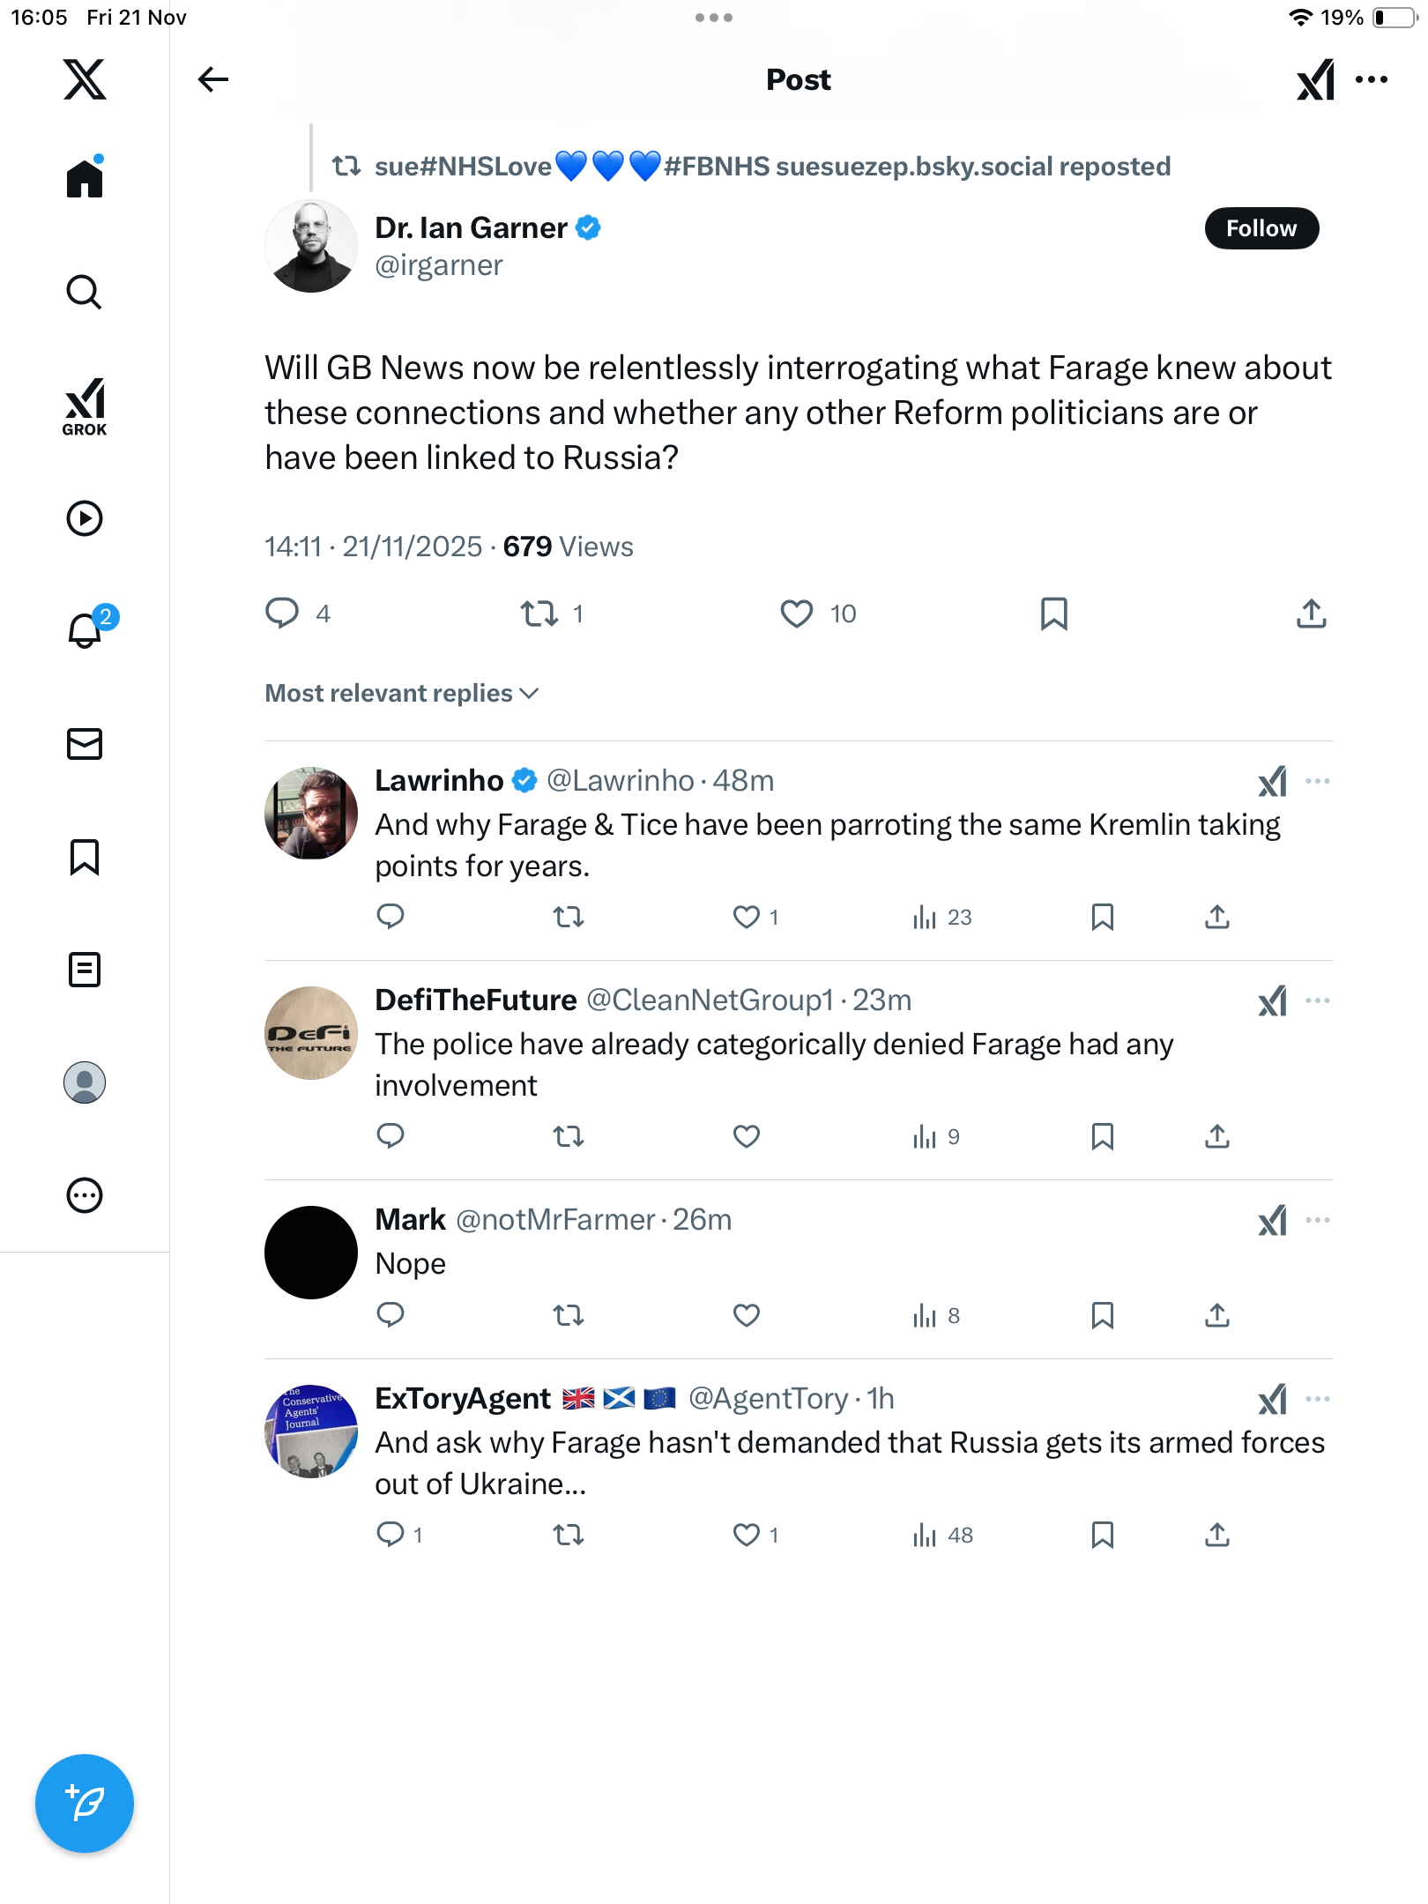Open Notifications bell with 2 badge

click(x=86, y=629)
